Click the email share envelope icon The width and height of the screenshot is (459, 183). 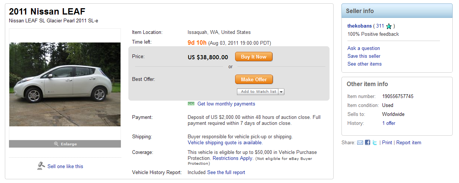(360, 143)
